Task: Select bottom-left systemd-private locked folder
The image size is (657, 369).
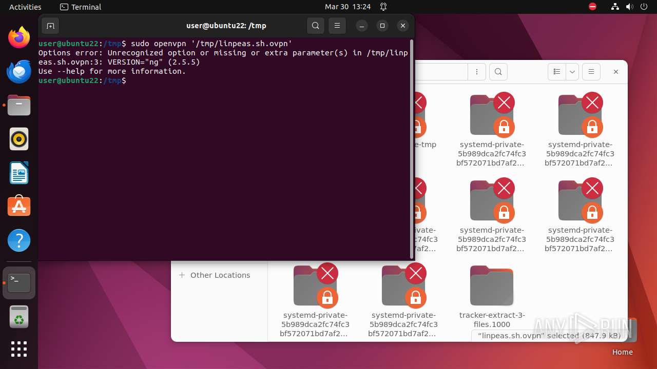Action: coord(315,300)
